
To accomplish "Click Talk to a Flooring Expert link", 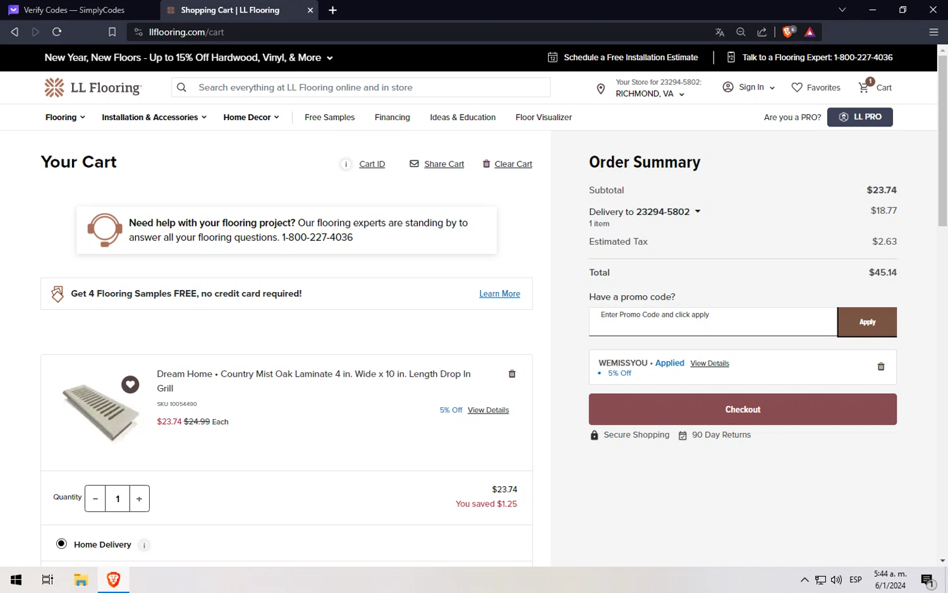I will [x=810, y=58].
